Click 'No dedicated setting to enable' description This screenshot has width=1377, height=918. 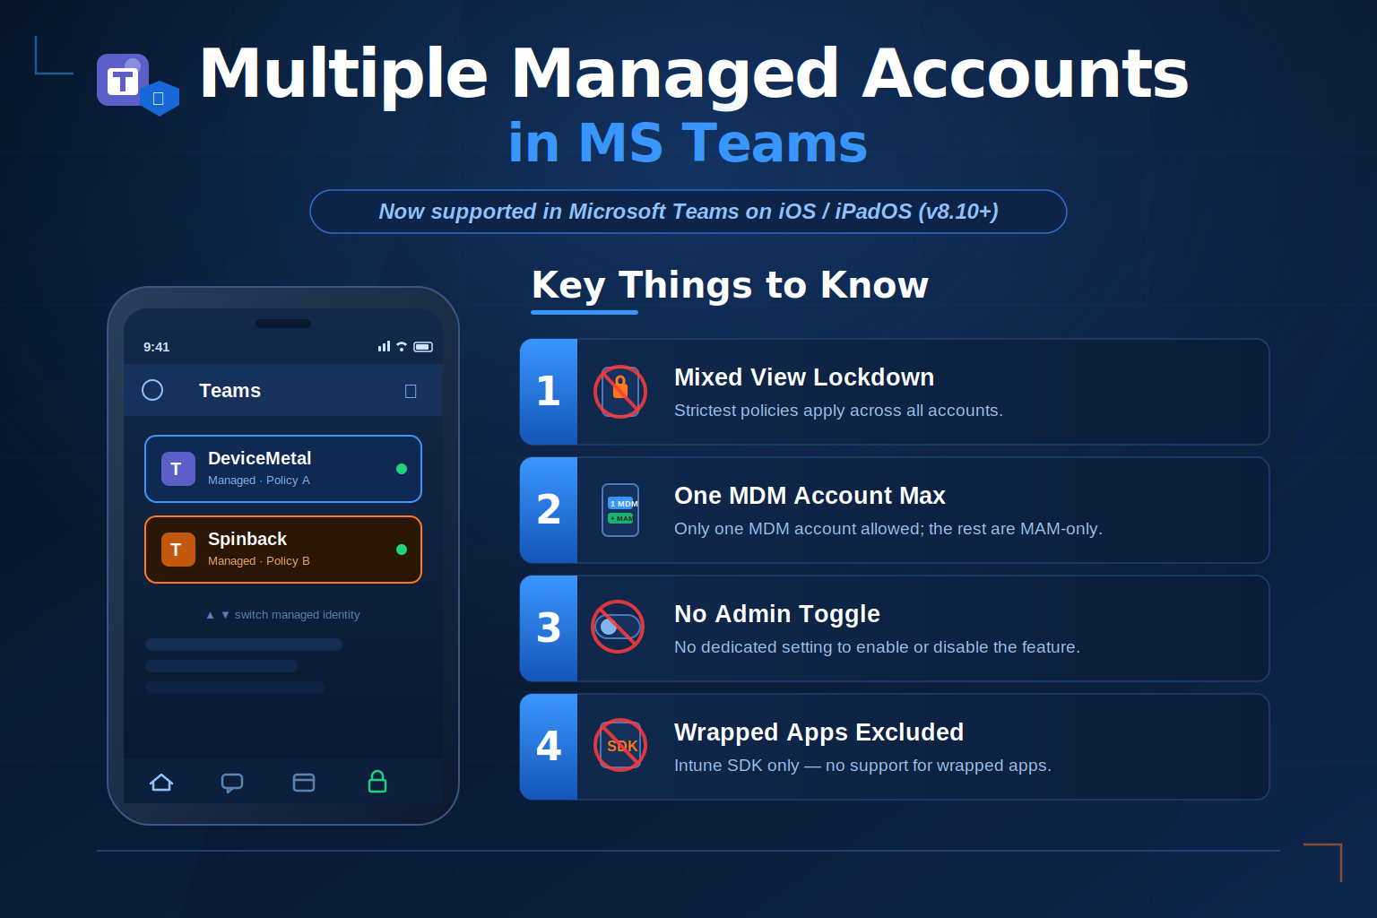(877, 647)
